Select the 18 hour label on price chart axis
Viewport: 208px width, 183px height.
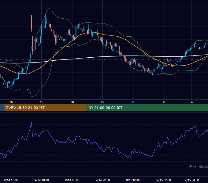[x=42, y=102]
